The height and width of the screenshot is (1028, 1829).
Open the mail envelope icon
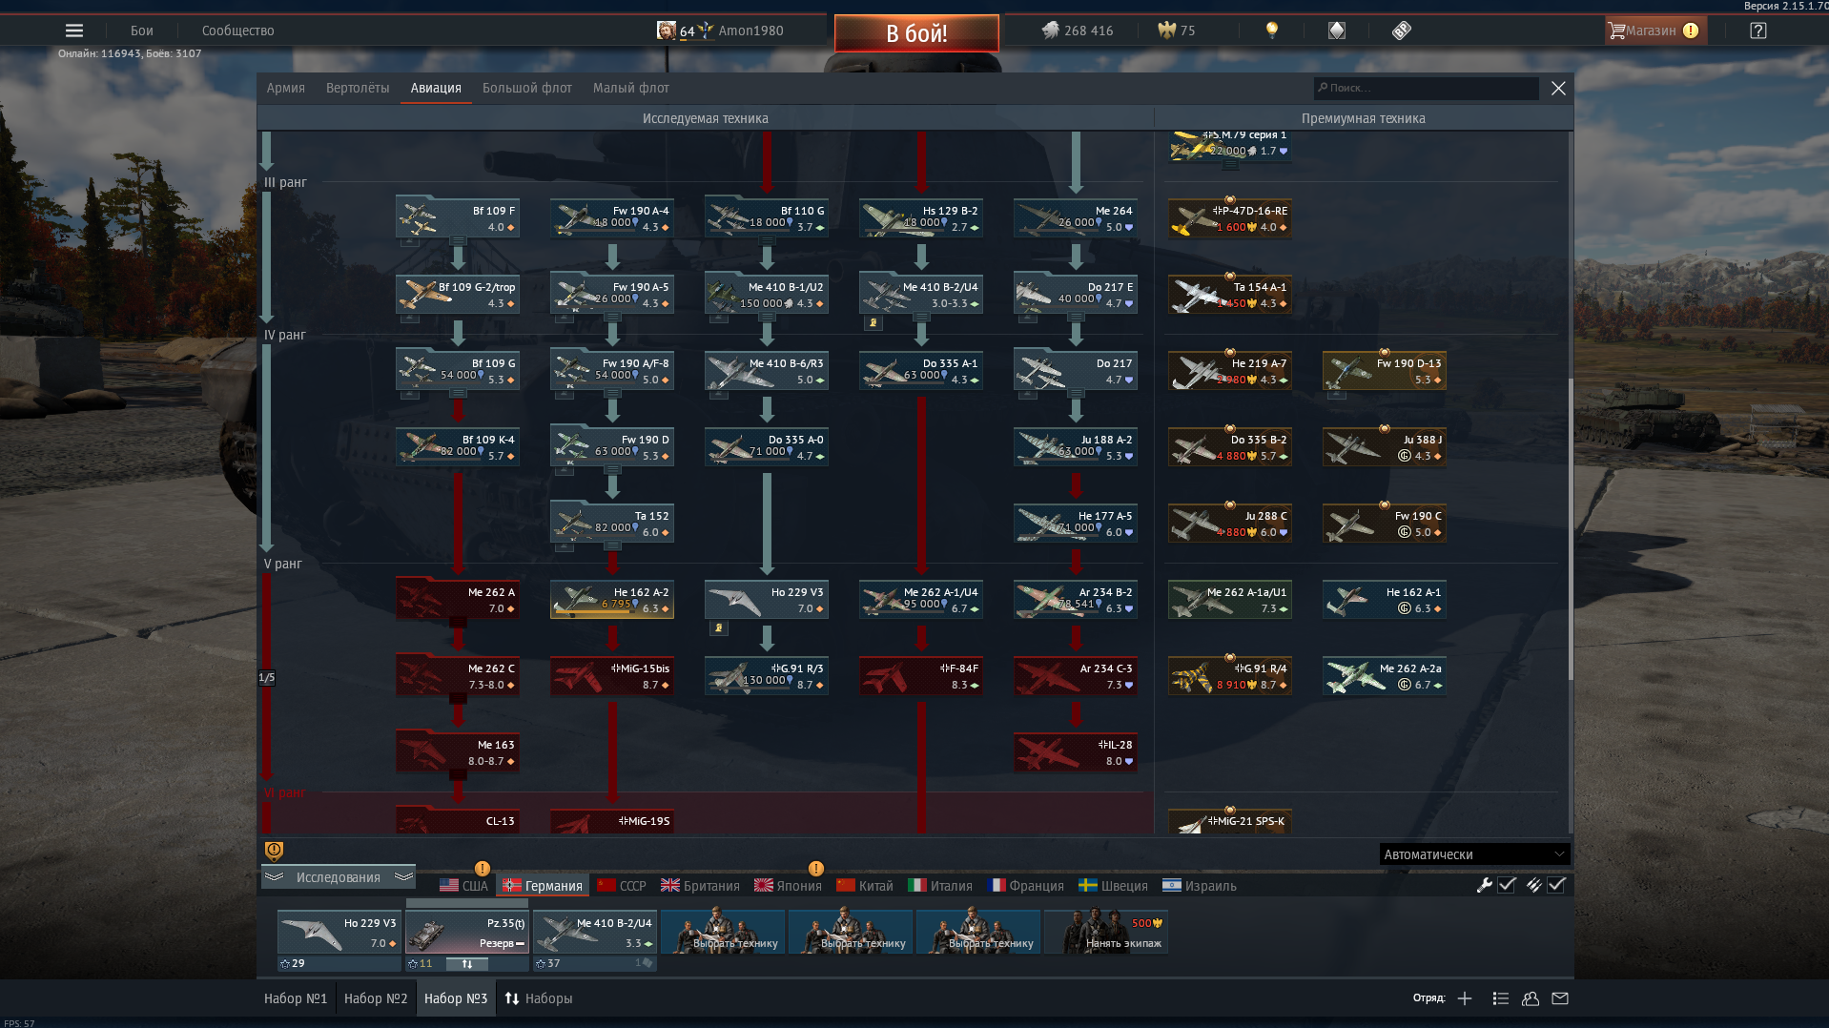(1560, 998)
